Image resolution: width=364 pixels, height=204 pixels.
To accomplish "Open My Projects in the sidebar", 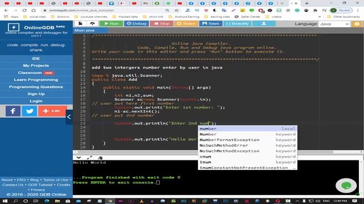I will [36, 66].
